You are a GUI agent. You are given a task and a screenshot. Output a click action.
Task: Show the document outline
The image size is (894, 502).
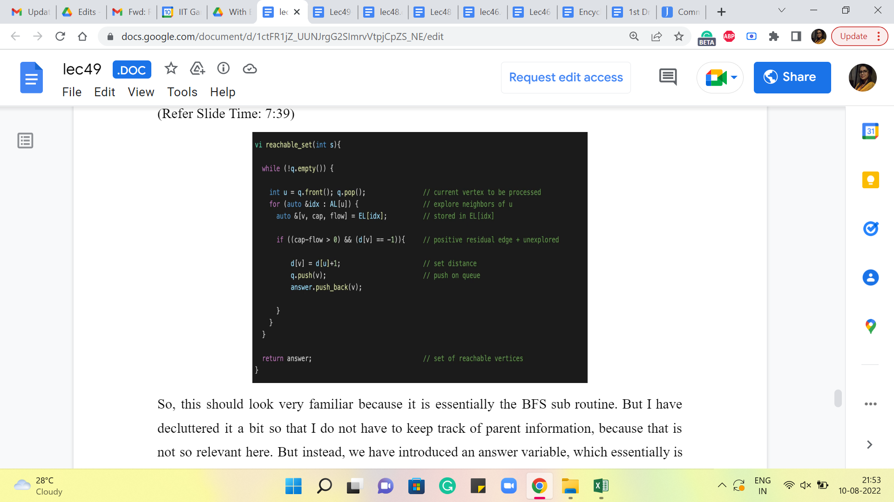coord(25,140)
